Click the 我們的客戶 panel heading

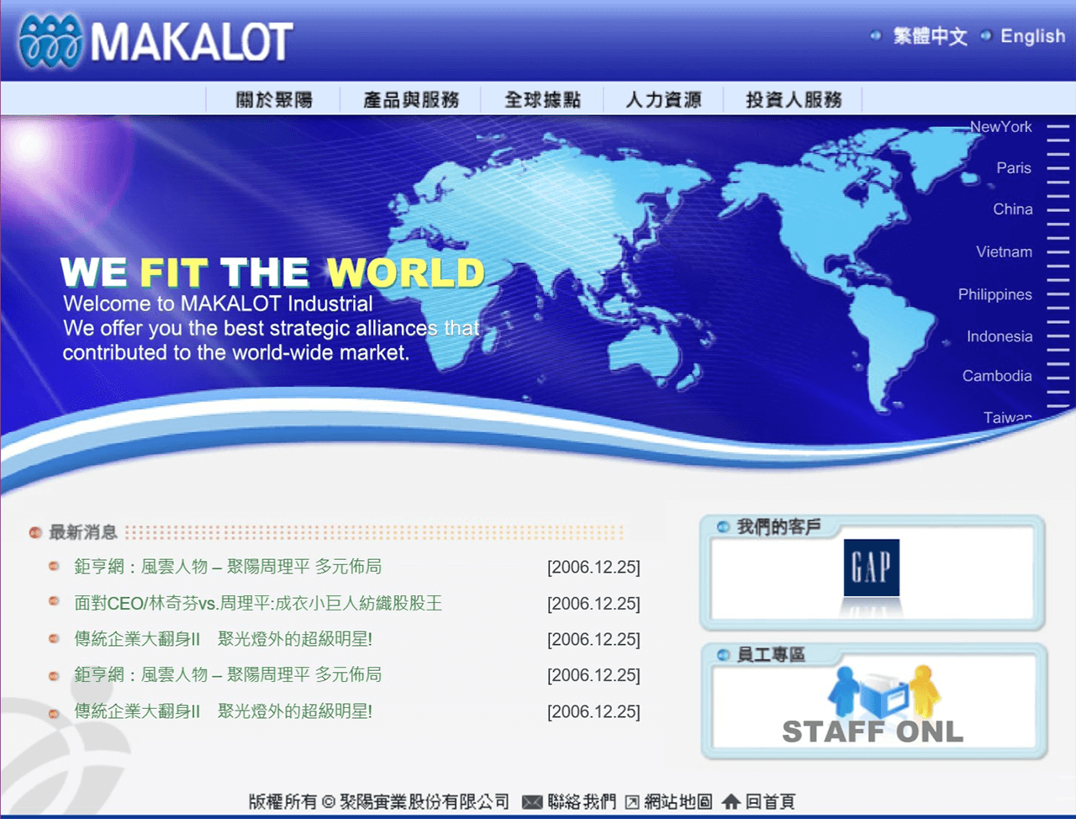pyautogui.click(x=778, y=527)
